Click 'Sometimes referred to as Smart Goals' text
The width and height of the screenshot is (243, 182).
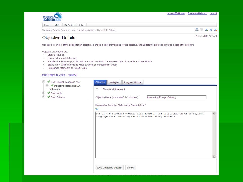[x=67, y=68]
